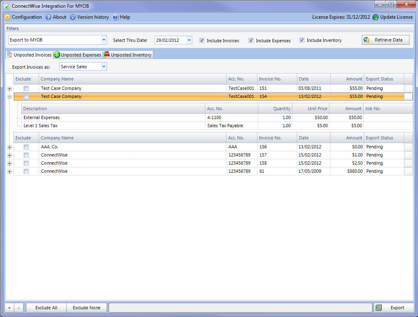Sort by first Date column header

(314, 79)
